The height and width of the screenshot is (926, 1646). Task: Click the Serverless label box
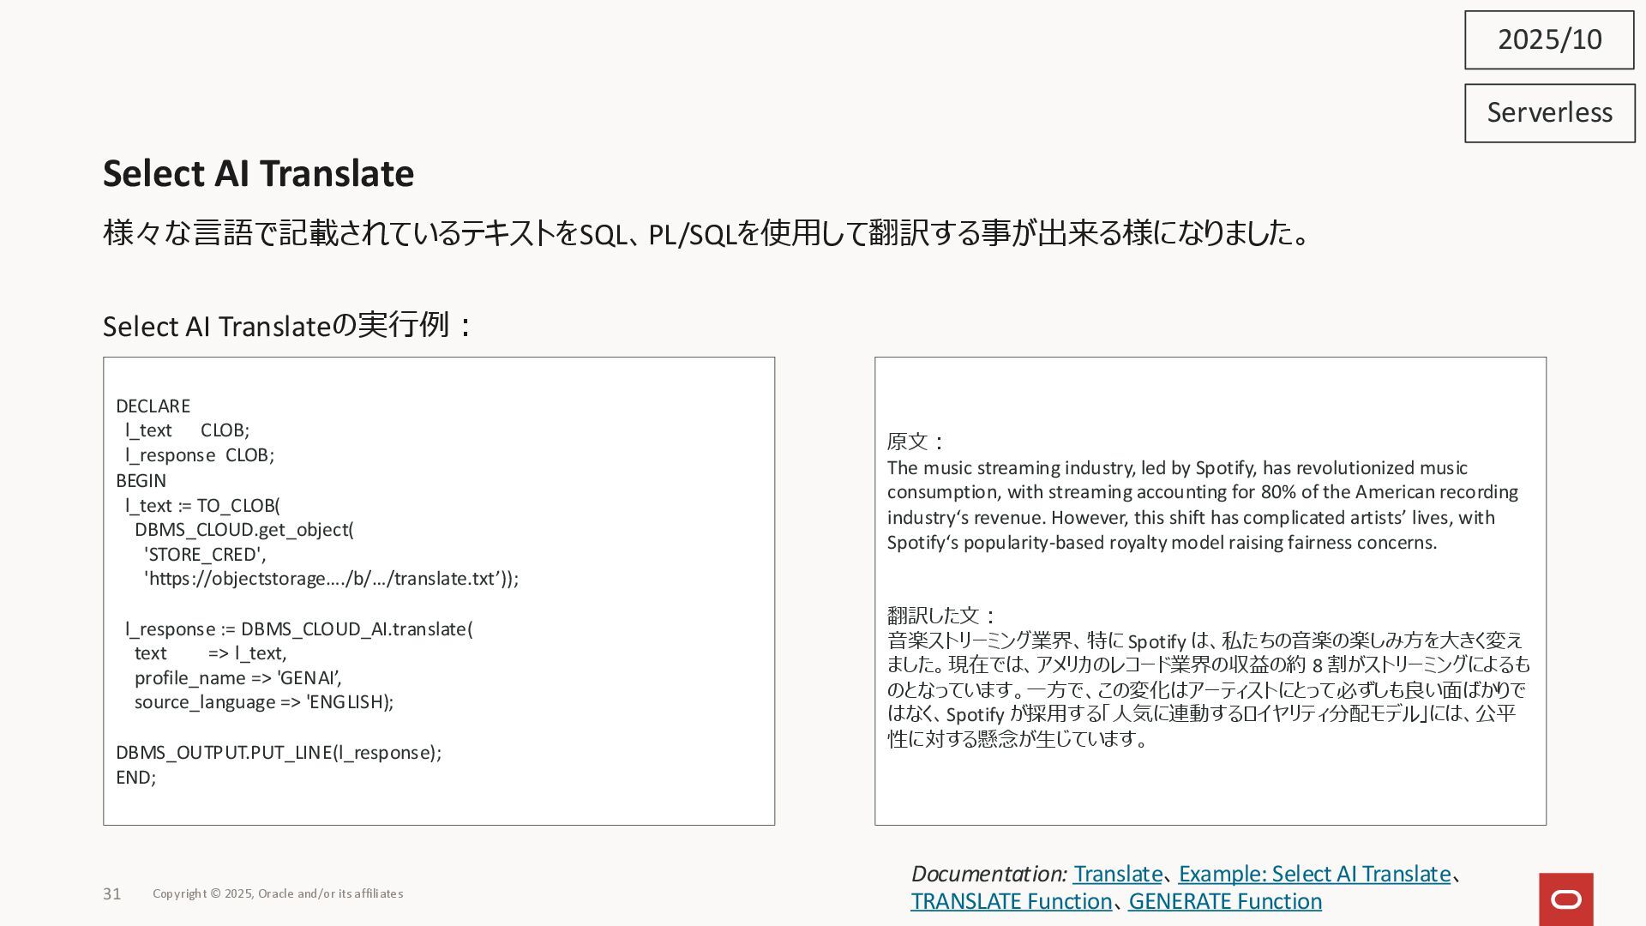coord(1548,112)
